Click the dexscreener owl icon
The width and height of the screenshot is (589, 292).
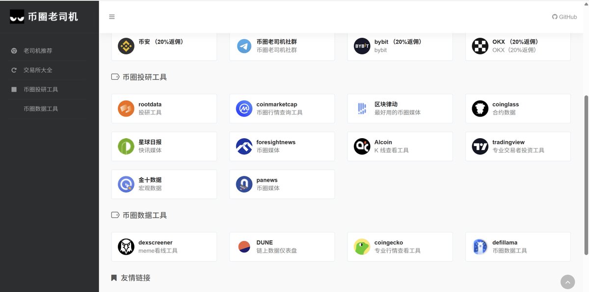pyautogui.click(x=126, y=246)
